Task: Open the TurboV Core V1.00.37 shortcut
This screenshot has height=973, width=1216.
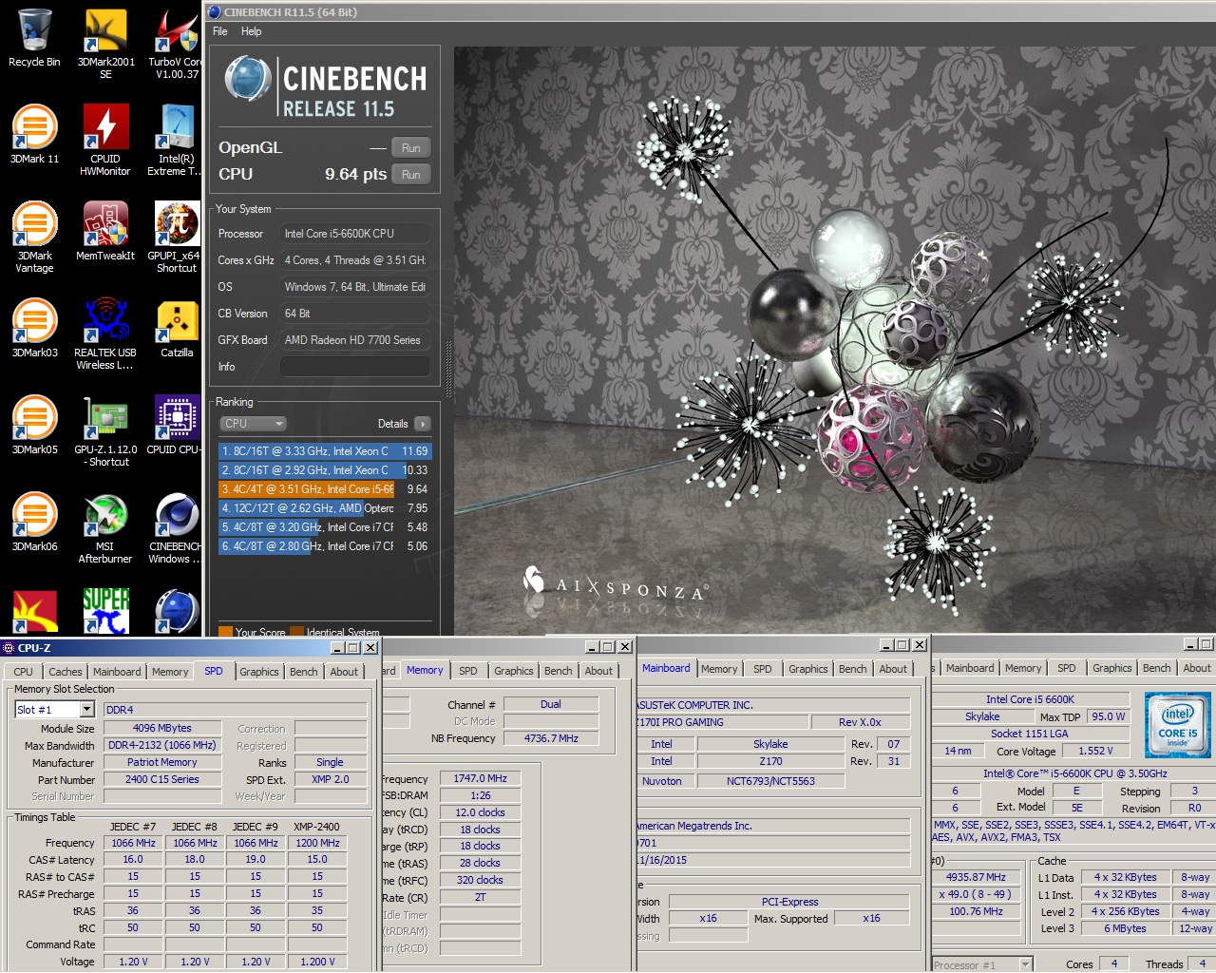Action: click(176, 45)
